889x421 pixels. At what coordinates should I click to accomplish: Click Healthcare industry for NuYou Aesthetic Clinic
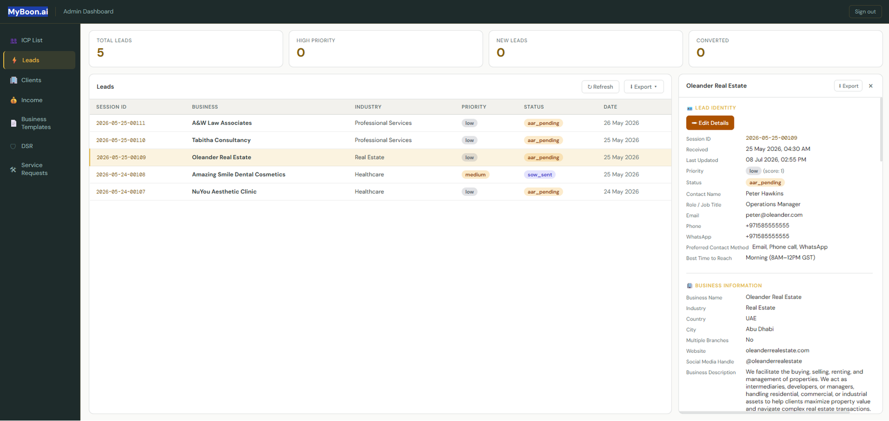[369, 192]
